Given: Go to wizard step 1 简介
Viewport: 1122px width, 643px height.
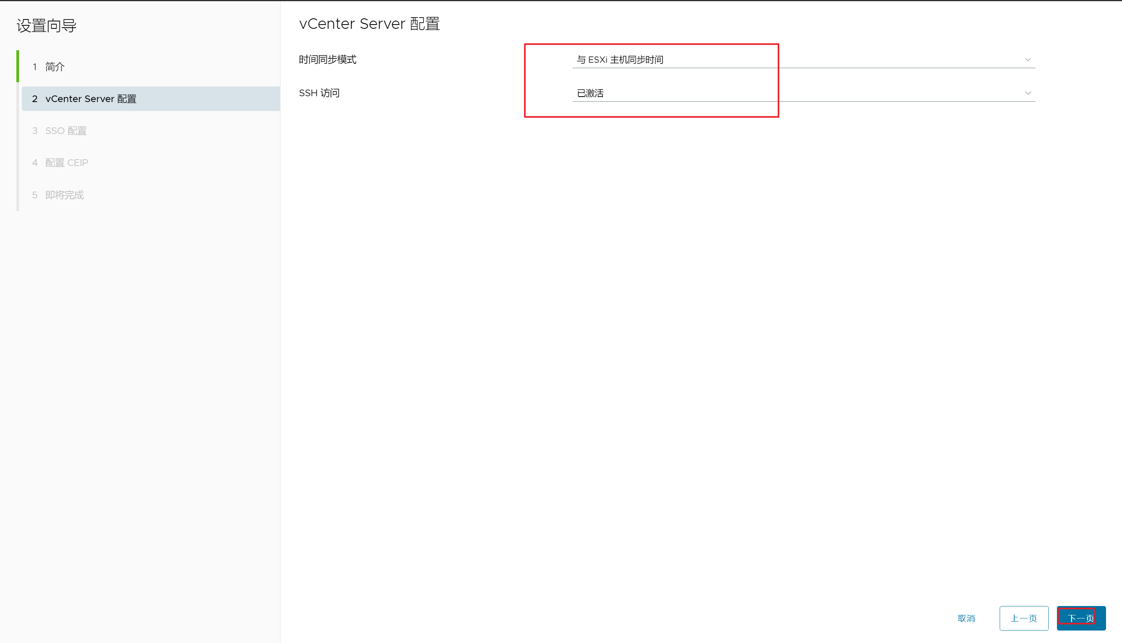Looking at the screenshot, I should pyautogui.click(x=55, y=67).
